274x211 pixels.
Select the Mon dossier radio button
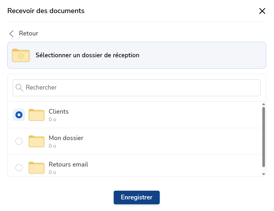19,141
